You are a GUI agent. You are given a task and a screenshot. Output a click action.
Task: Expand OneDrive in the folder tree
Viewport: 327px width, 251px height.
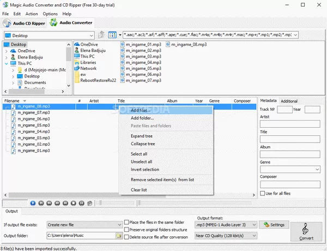click(x=6, y=51)
